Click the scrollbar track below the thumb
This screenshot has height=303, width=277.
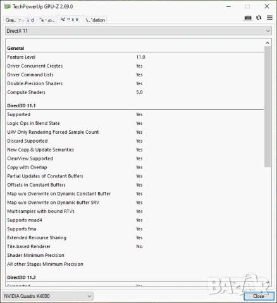pyautogui.click(x=268, y=223)
